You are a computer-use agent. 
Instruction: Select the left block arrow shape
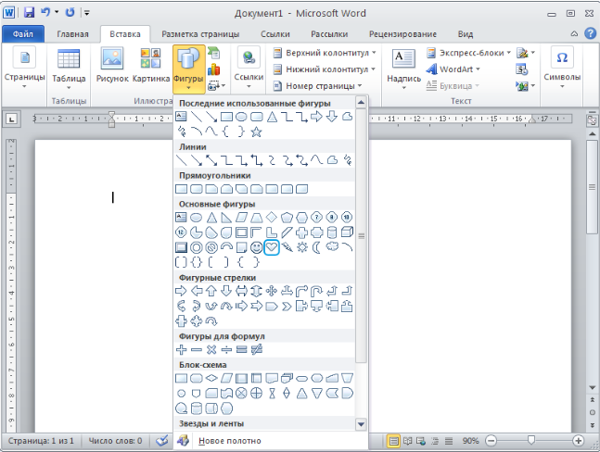[x=196, y=291]
